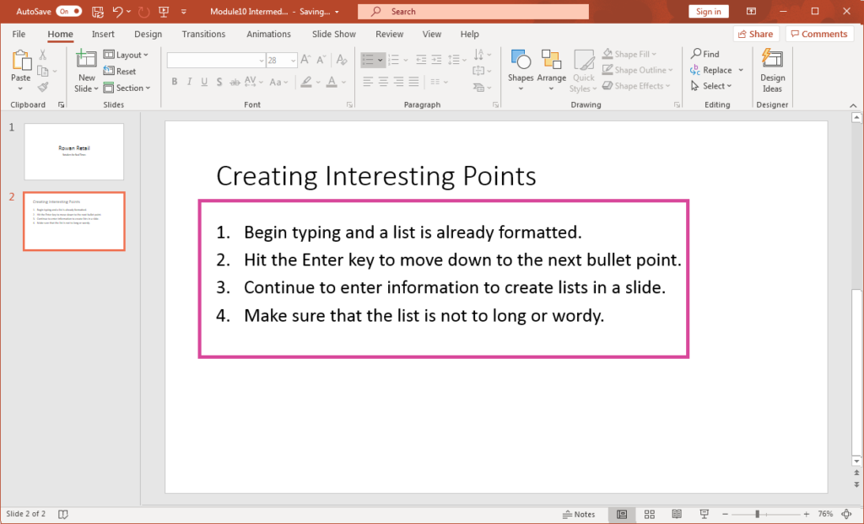Open the Comments pane button

click(x=818, y=35)
